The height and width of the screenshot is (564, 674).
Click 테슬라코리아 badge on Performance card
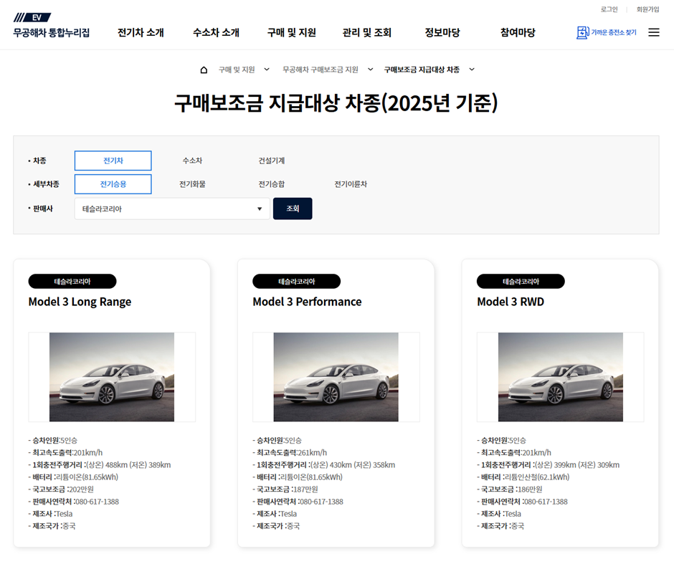pos(297,282)
